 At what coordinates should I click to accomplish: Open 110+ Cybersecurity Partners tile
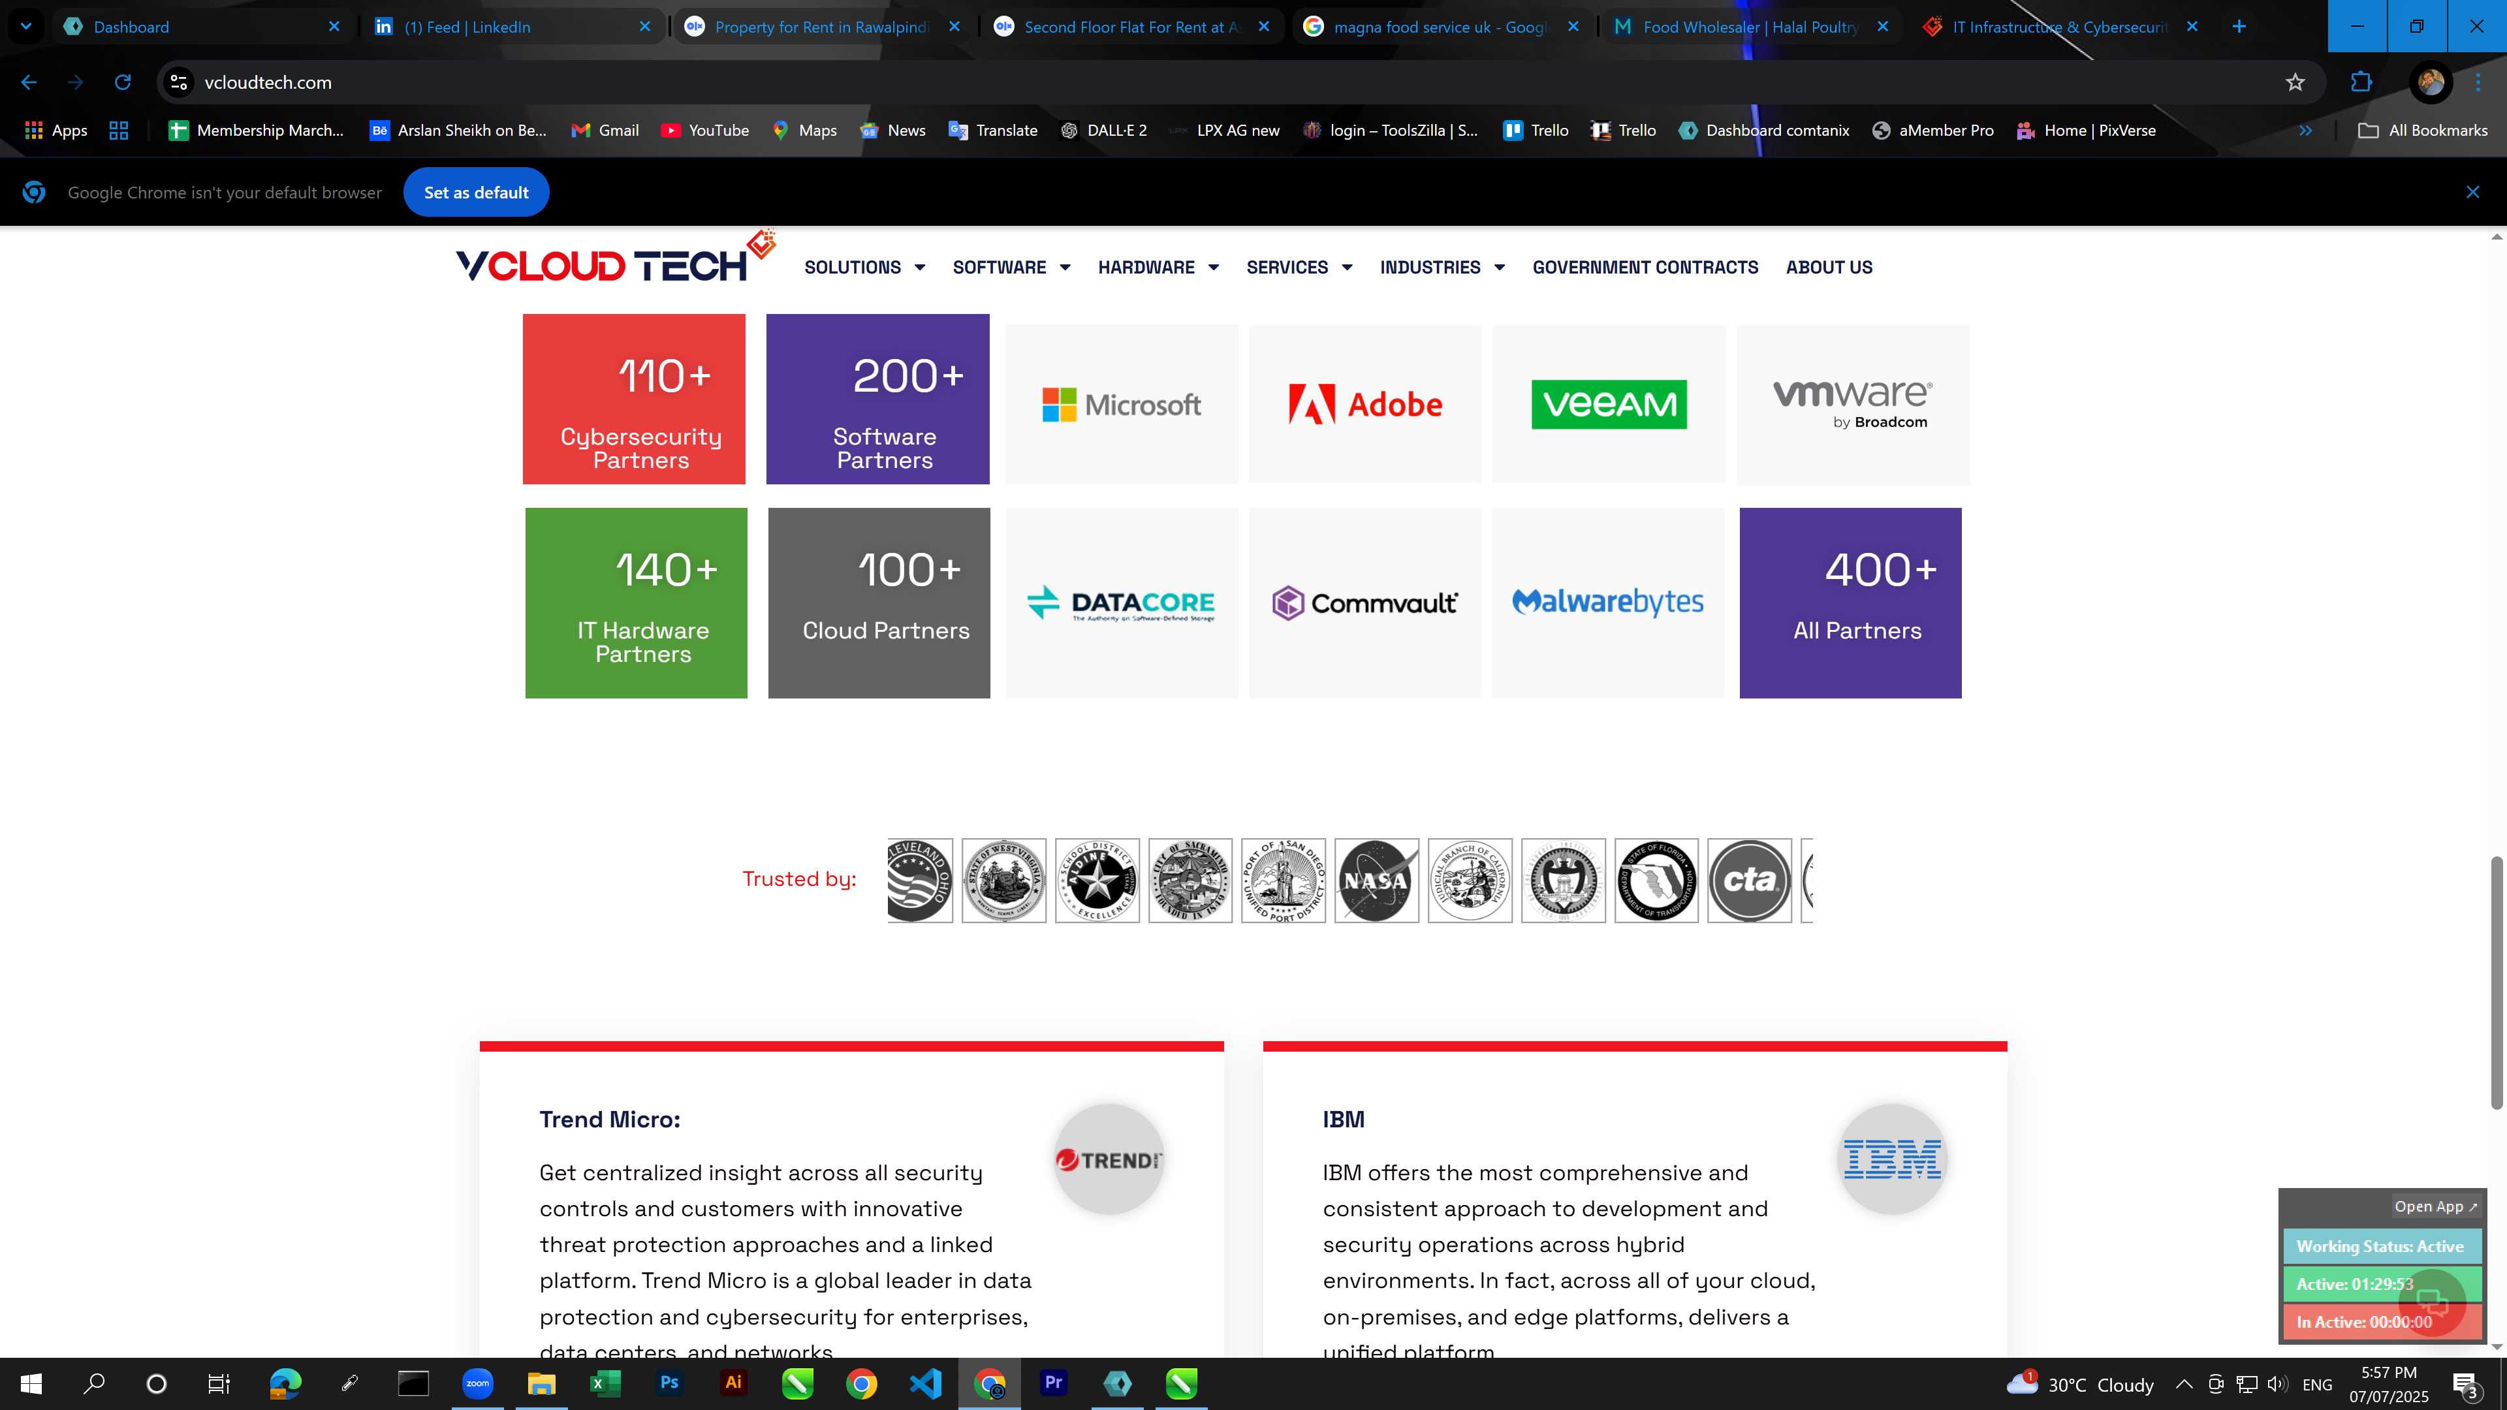[633, 399]
